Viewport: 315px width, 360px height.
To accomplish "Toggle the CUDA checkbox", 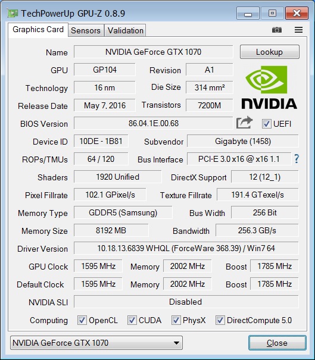I will 132,320.
